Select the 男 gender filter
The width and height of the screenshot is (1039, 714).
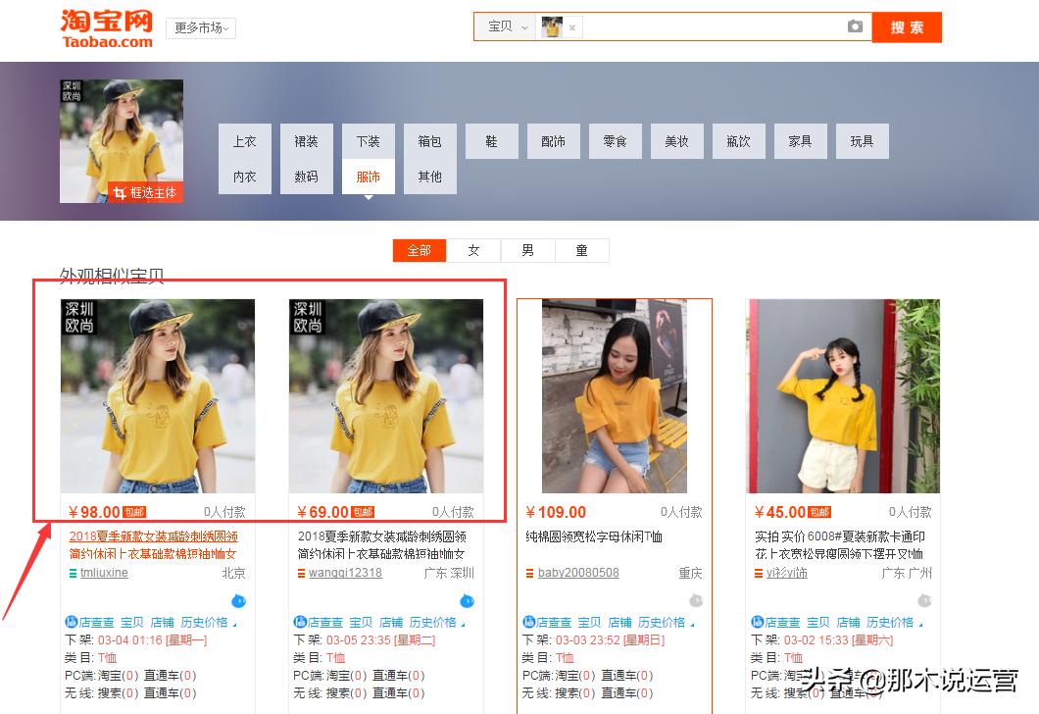tap(527, 250)
